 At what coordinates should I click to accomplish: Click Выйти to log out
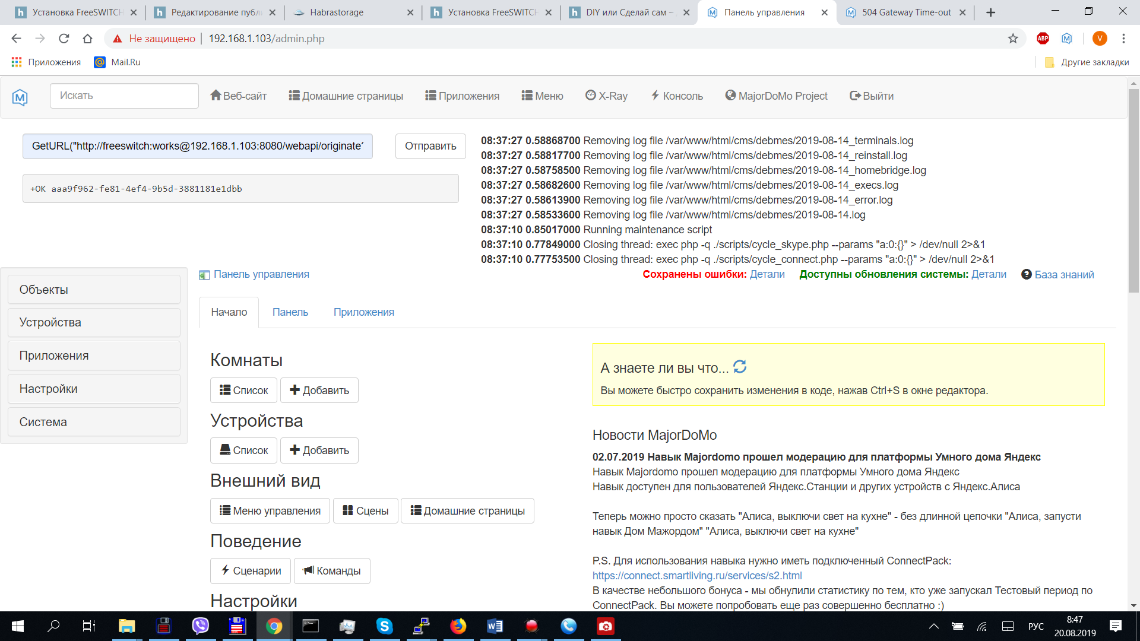pos(872,96)
